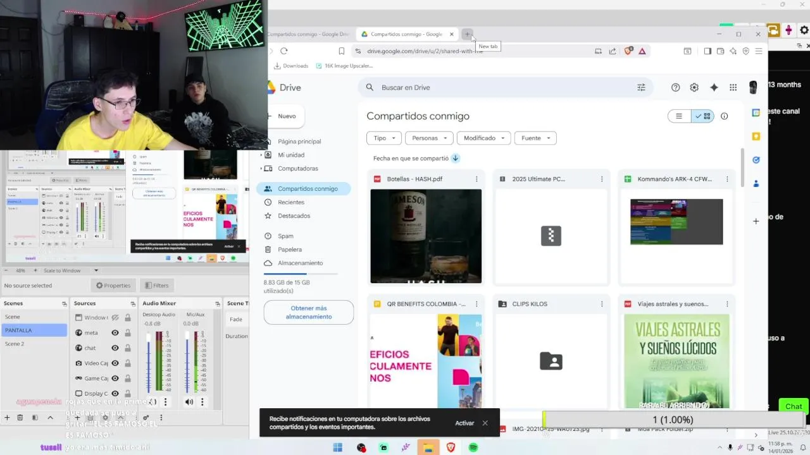Open Papelera in Drive sidebar
Screen dimensions: 810x455
(290, 250)
